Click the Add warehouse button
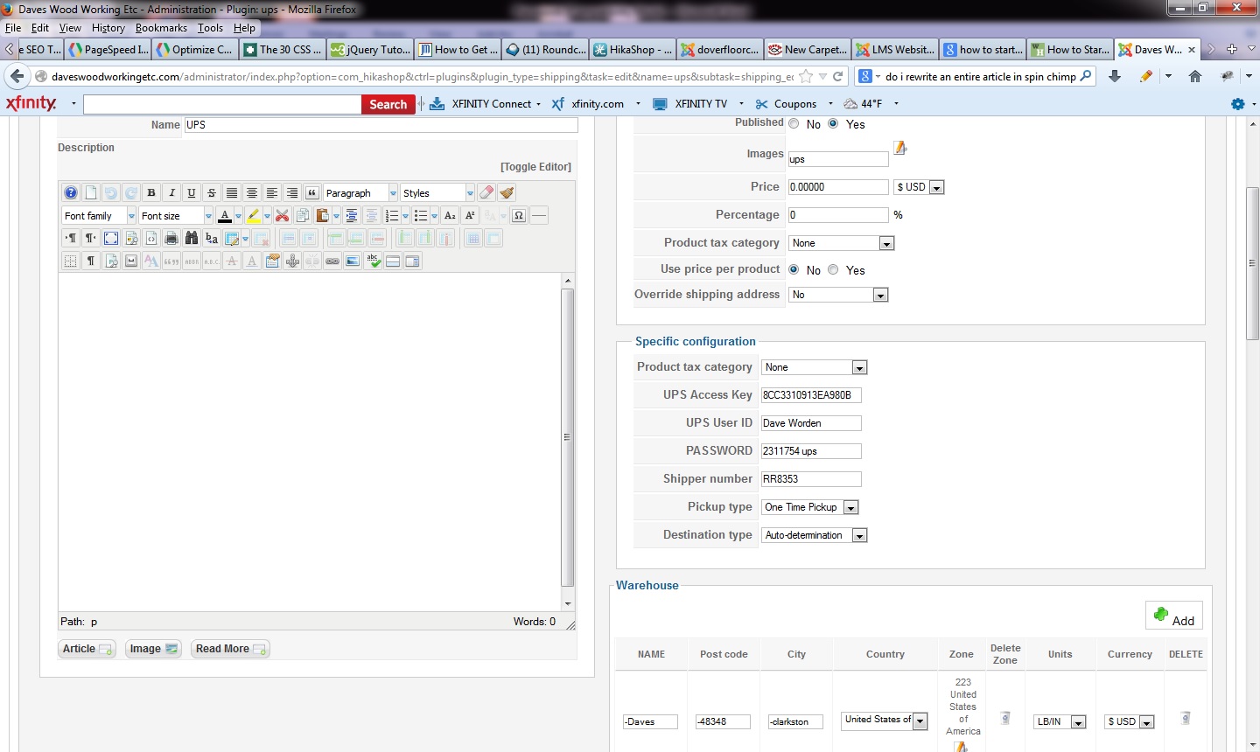Screen dimensions: 1260x752 pyautogui.click(x=1174, y=616)
